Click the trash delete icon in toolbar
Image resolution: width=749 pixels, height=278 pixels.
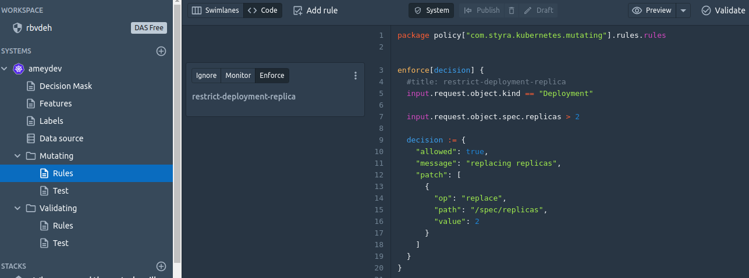(512, 10)
